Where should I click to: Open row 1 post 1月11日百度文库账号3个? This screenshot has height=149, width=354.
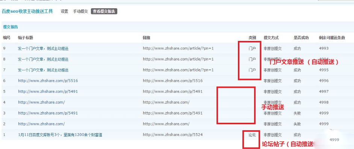click(x=60, y=135)
